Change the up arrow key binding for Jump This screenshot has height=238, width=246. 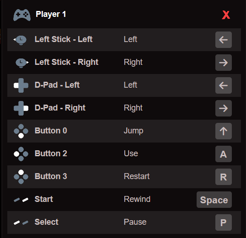click(224, 131)
